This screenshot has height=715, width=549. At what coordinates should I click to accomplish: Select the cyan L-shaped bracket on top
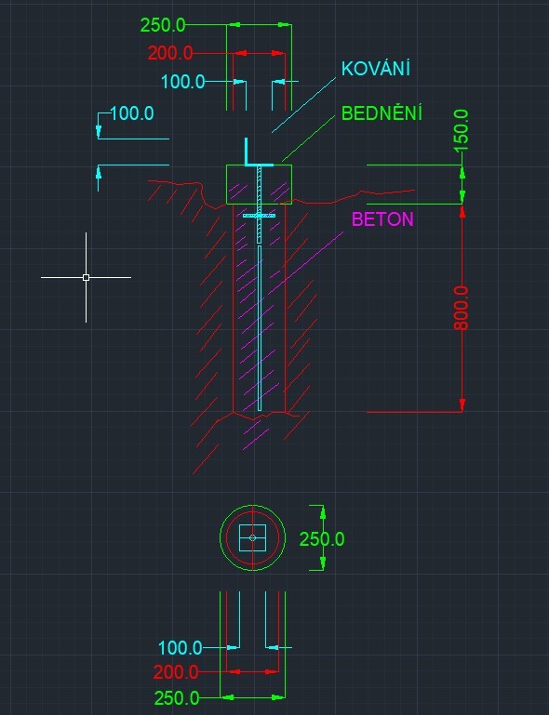[x=259, y=152]
